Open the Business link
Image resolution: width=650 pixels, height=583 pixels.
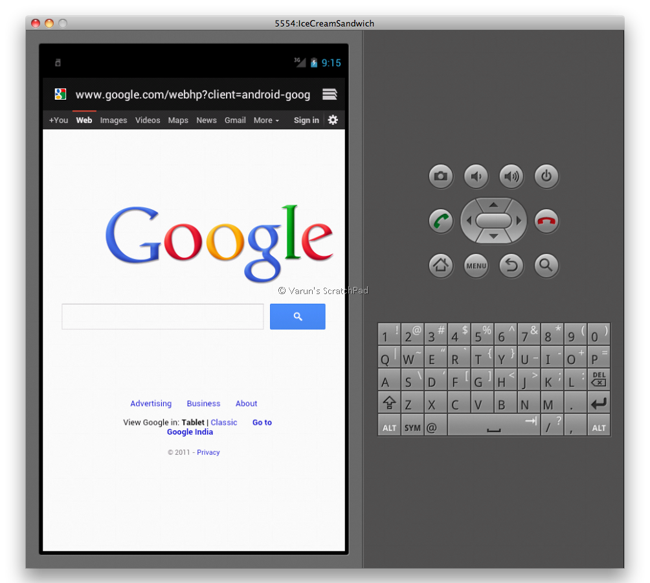pyautogui.click(x=203, y=404)
